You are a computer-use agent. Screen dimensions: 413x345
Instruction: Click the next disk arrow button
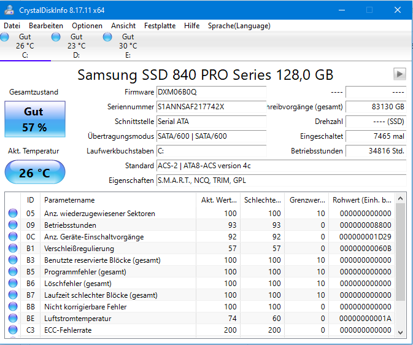click(x=399, y=74)
